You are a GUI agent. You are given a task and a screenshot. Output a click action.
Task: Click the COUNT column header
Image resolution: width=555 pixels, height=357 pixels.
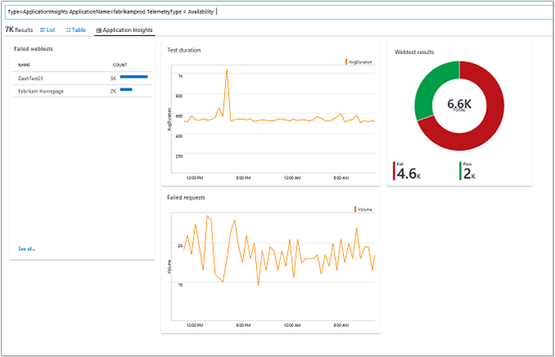click(x=120, y=65)
